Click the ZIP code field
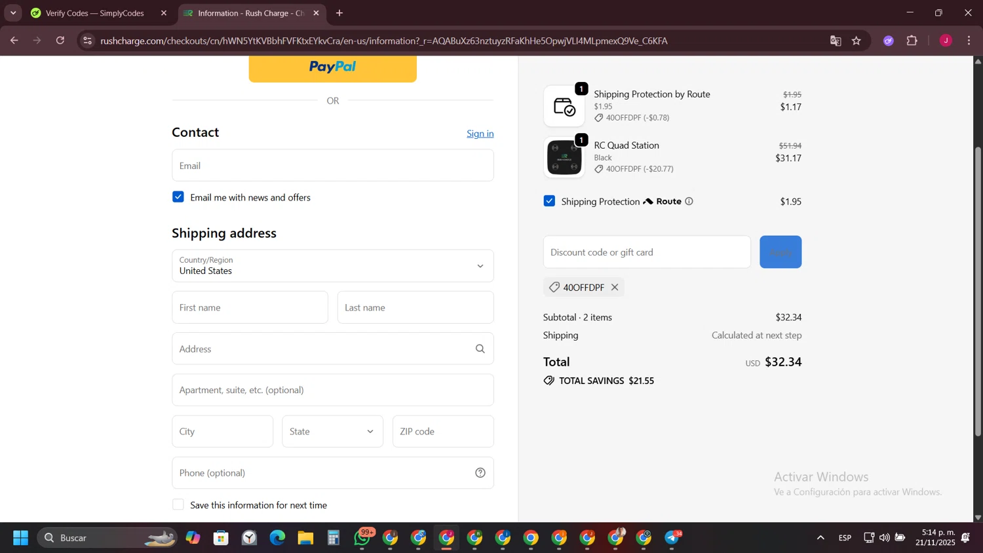 click(x=443, y=432)
